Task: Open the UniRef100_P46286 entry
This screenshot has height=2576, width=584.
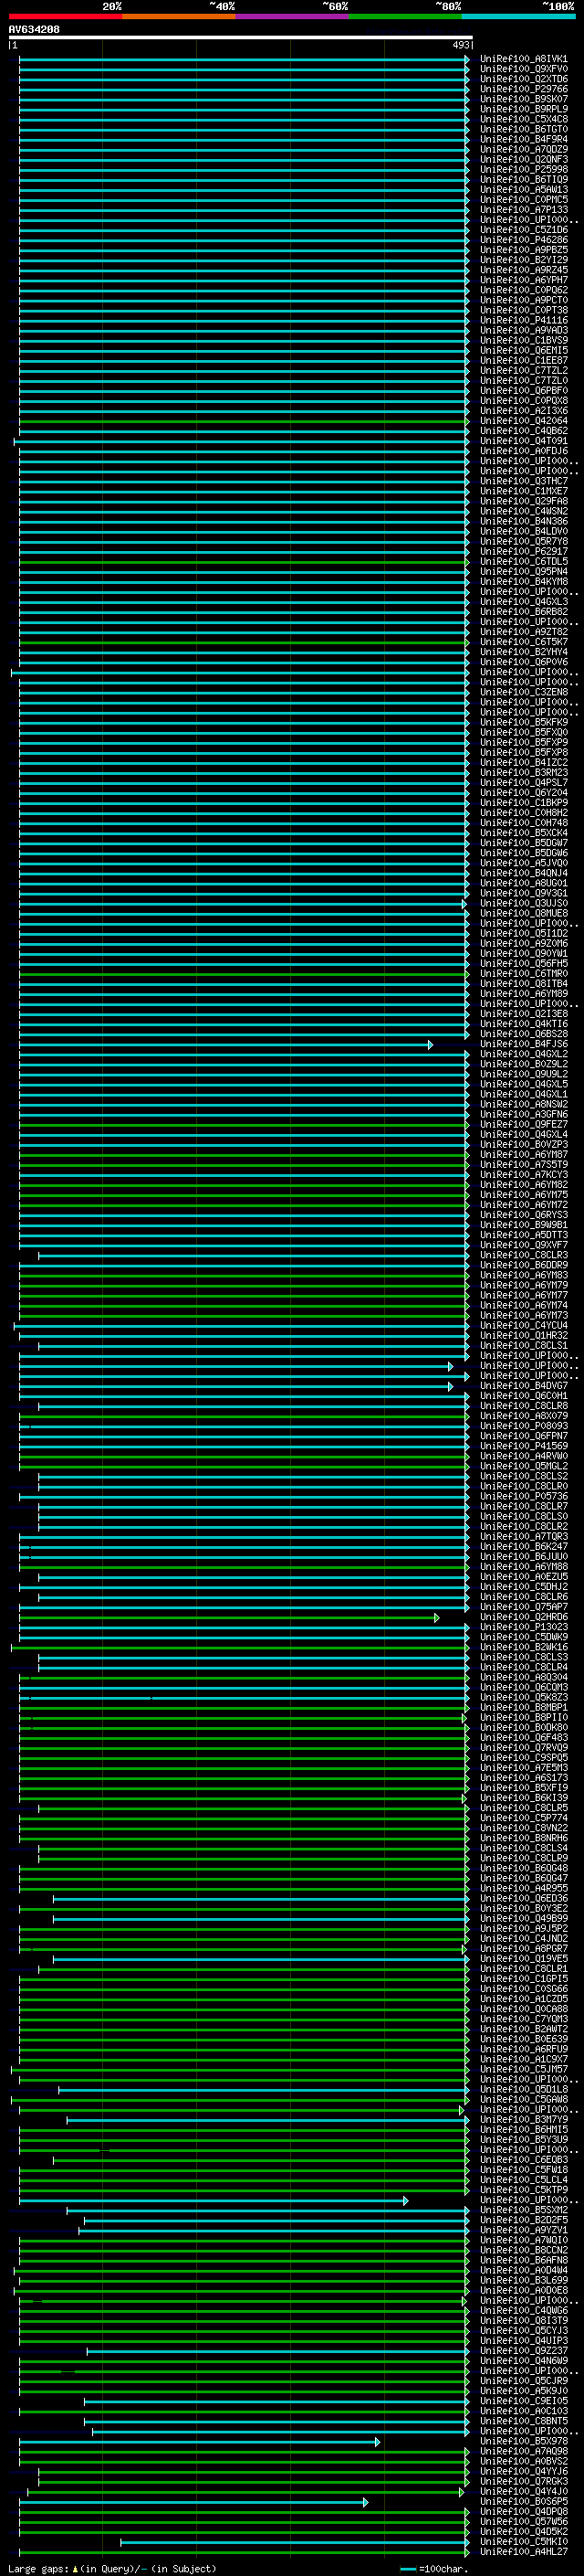Action: [523, 240]
